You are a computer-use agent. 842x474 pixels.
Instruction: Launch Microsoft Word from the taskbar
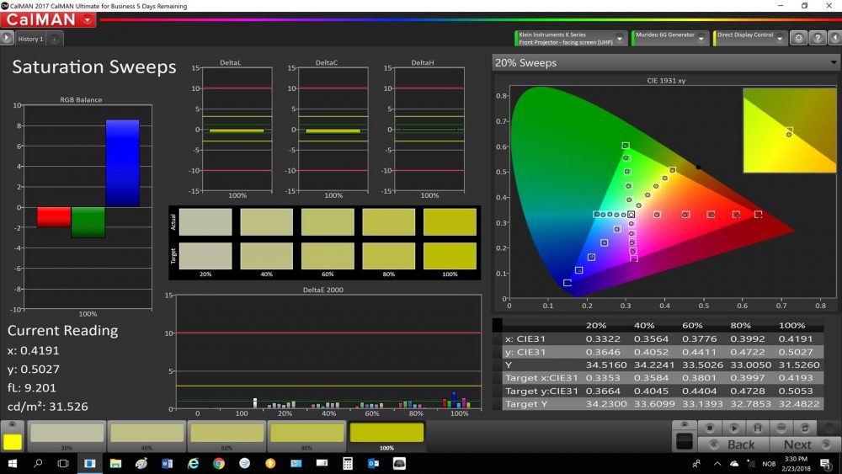(167, 463)
